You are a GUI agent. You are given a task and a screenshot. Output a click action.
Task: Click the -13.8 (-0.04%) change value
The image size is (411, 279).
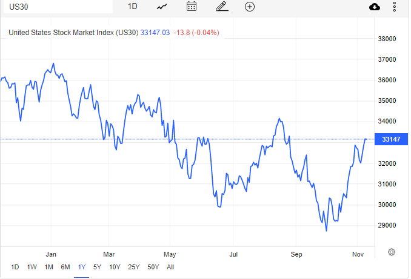pos(196,33)
